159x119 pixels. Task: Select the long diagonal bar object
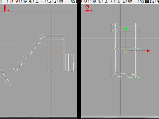click(29, 52)
